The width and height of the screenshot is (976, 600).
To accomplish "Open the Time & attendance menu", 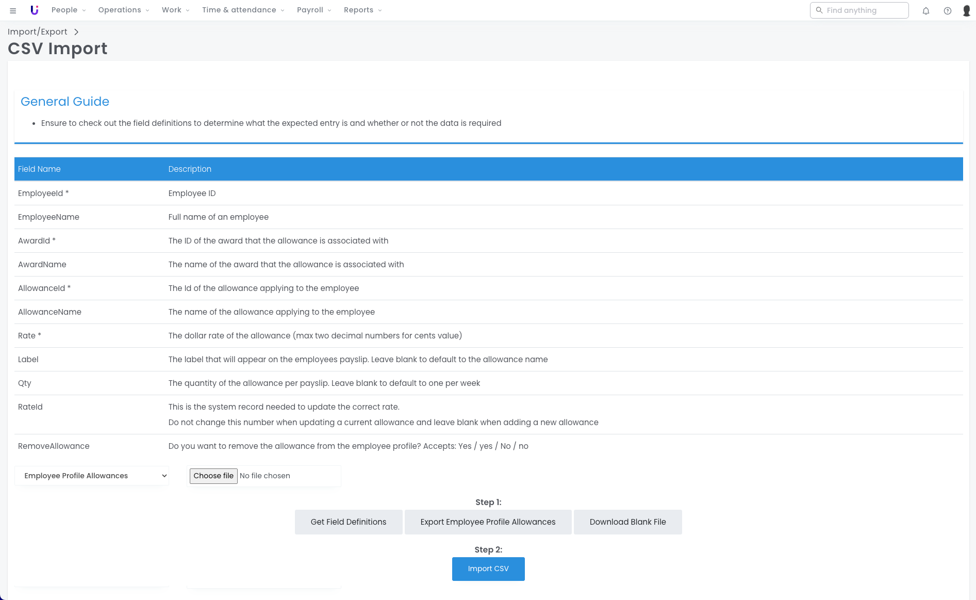I will point(243,10).
